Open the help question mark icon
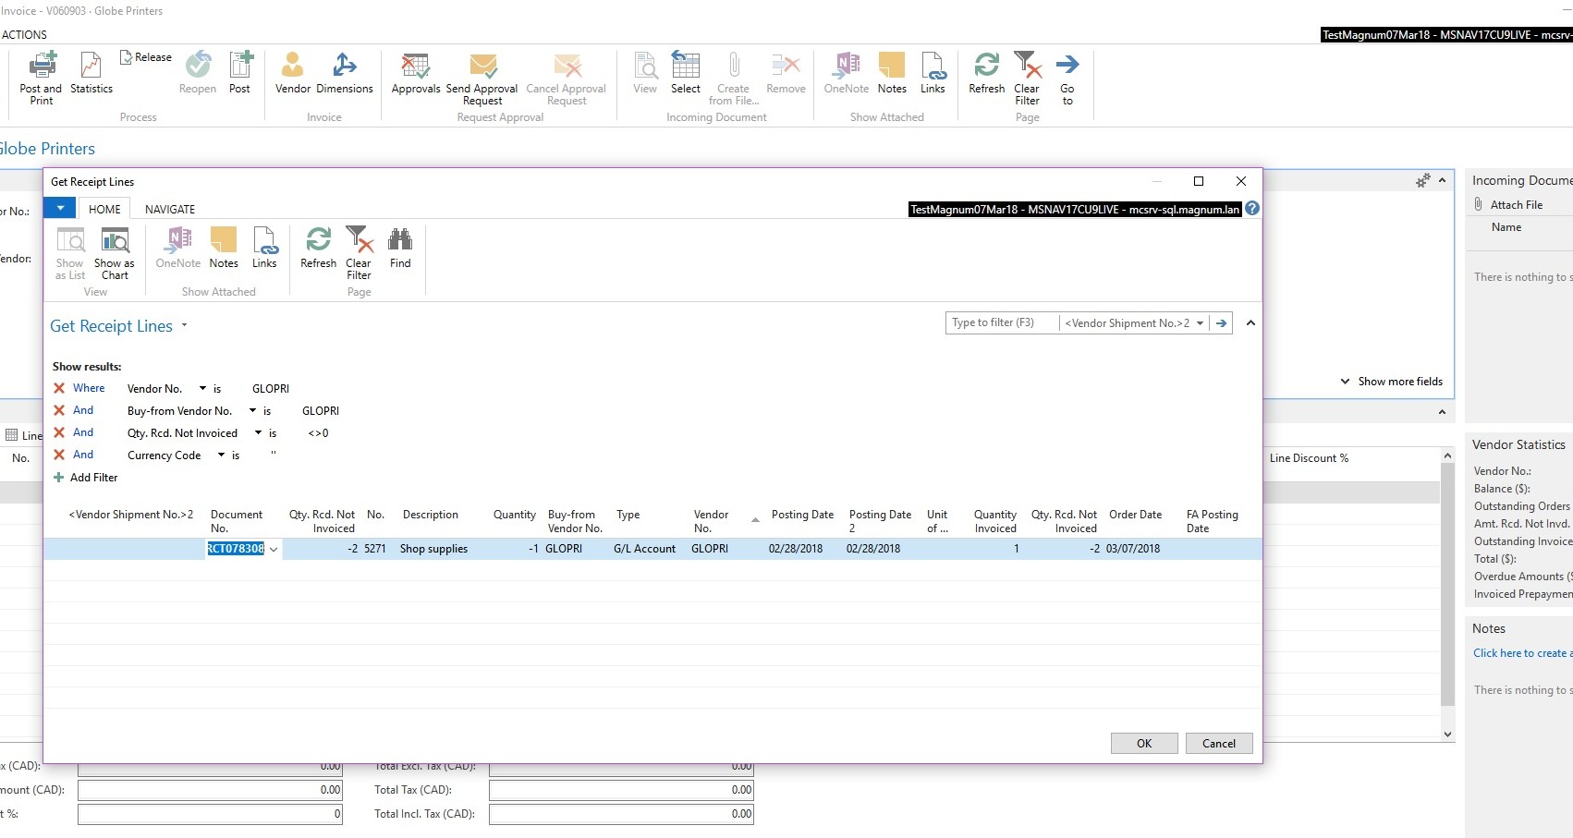1573x838 pixels. click(1252, 209)
